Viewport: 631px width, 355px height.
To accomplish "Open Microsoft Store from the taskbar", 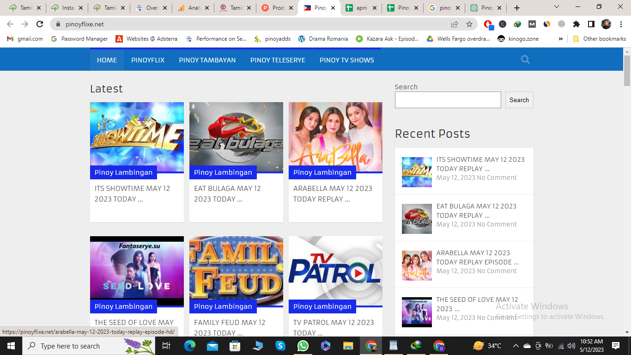I will click(235, 346).
